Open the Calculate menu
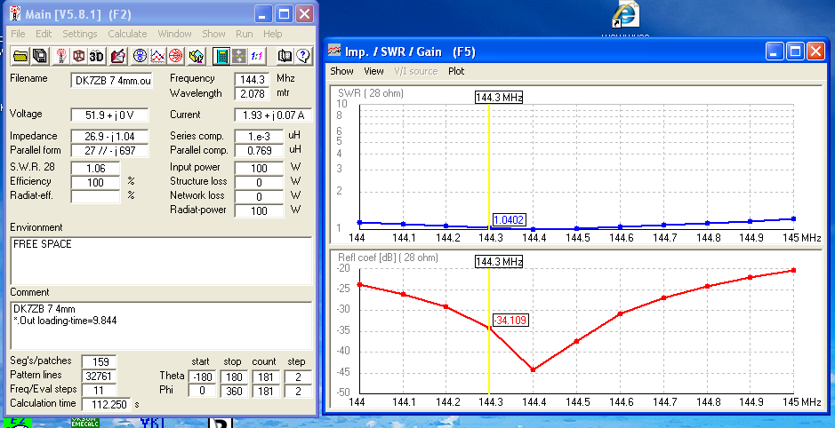Screen dimensions: 835x428 127,34
